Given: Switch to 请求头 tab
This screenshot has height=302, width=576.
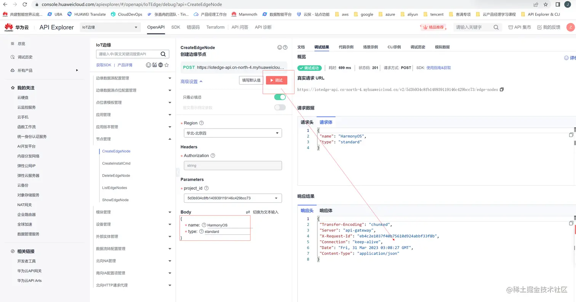Looking at the screenshot, I should pos(307,122).
